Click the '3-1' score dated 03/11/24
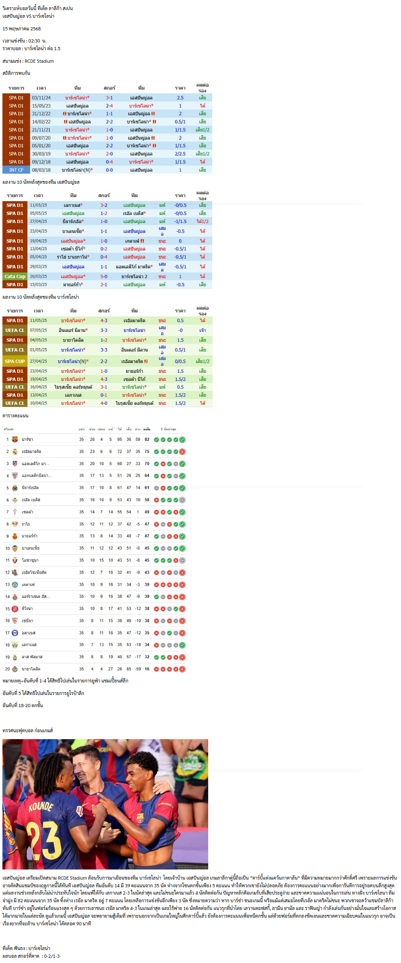 (110, 98)
